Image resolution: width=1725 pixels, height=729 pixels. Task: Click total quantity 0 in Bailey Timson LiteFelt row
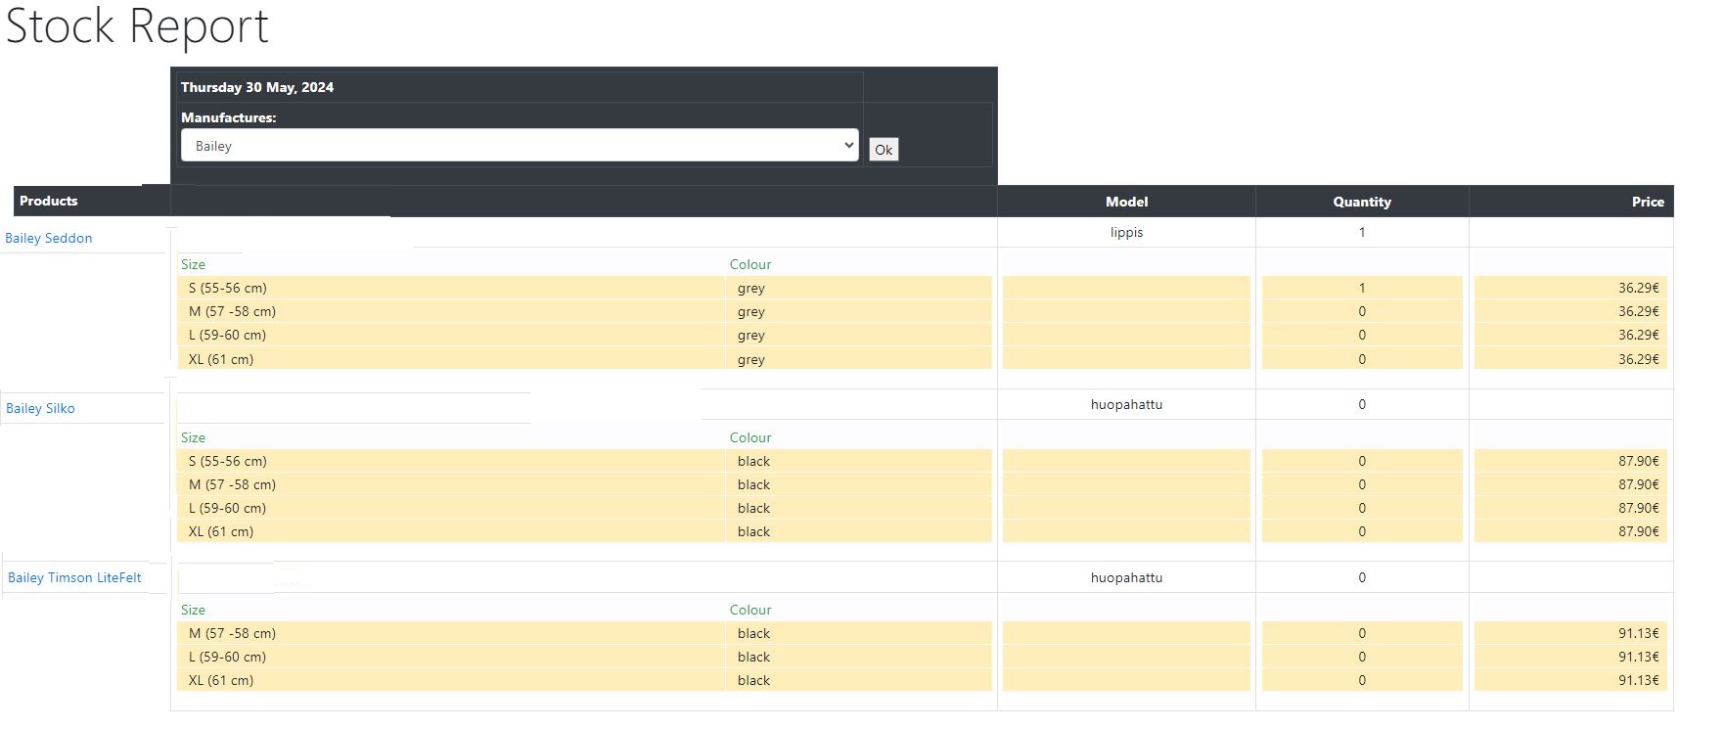[x=1362, y=577]
